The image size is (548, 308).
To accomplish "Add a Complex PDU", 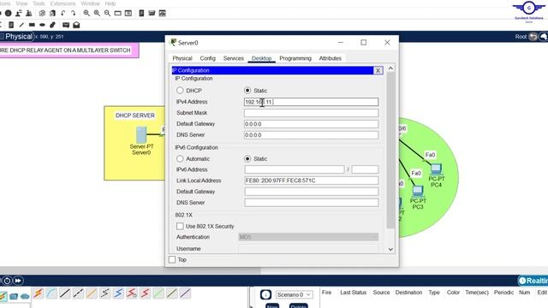I will coord(76,25).
